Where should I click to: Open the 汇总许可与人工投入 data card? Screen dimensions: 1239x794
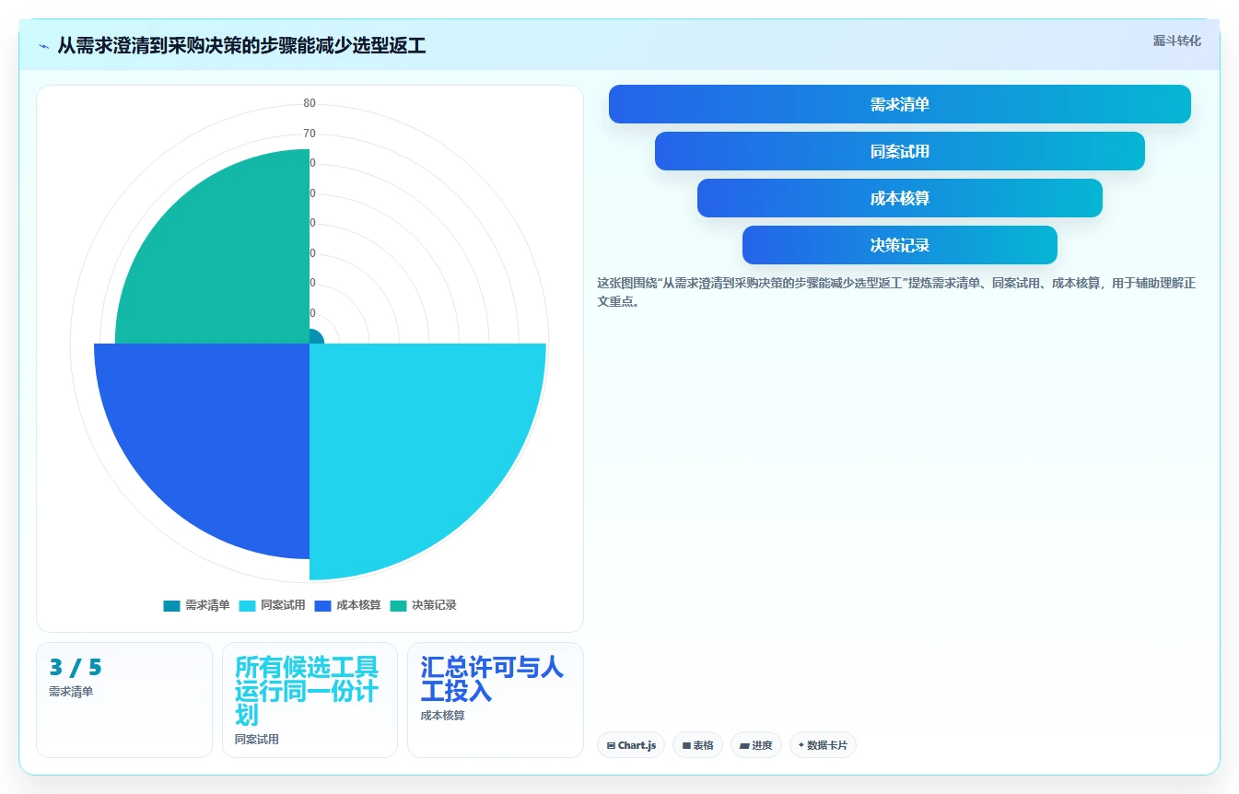click(x=496, y=700)
